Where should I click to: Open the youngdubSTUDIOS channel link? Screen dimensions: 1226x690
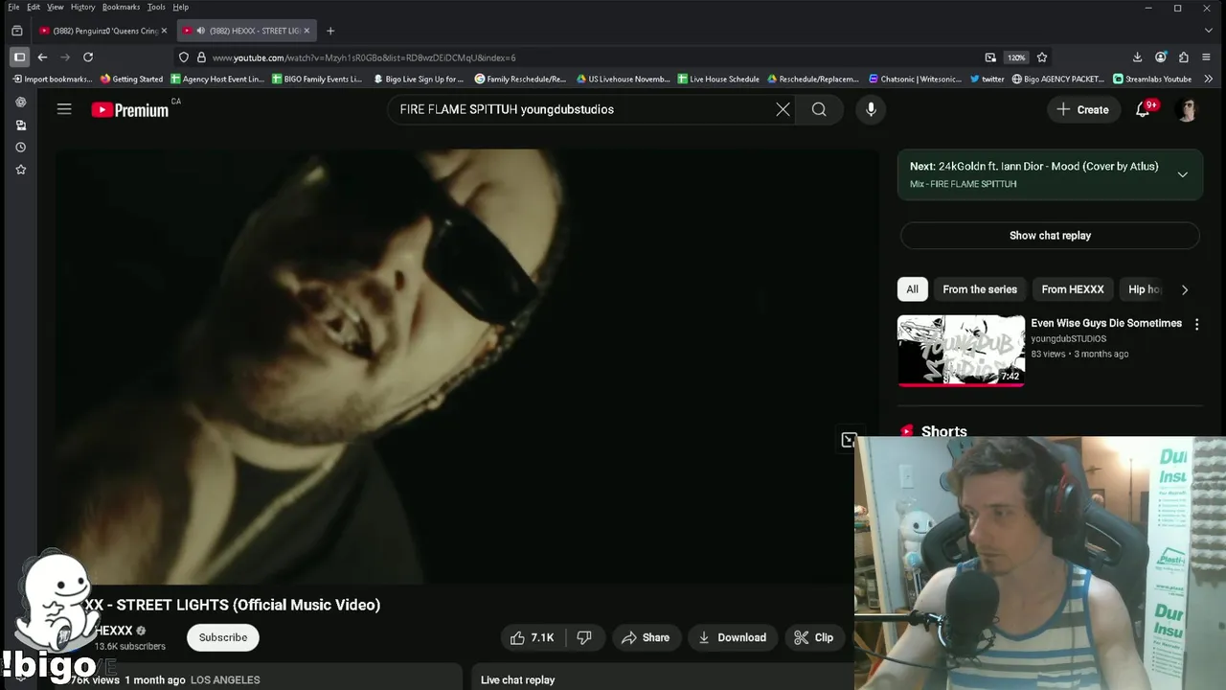click(1068, 338)
